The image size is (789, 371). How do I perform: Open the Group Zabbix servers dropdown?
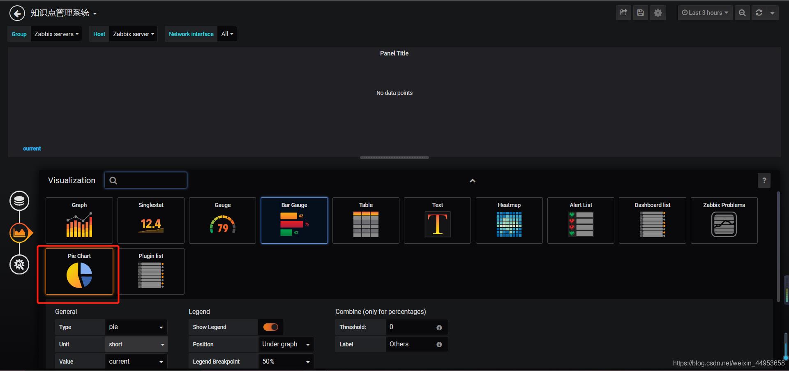56,34
